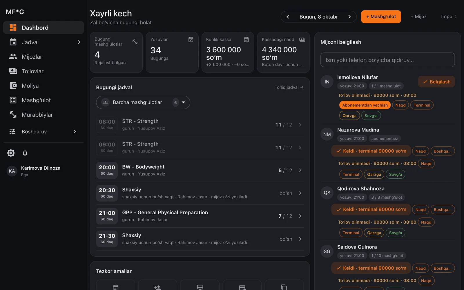Expand the Jadval submenu chevron
Viewport: 464px width, 290px height.
(x=79, y=42)
